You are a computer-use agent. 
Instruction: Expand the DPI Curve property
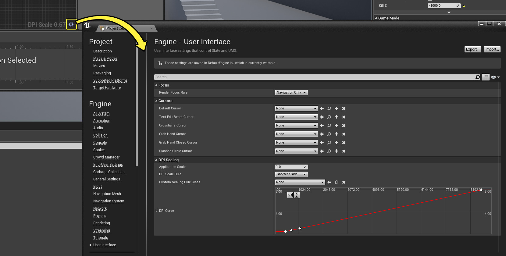157,211
